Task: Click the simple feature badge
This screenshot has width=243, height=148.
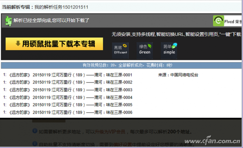Action: coord(169,50)
